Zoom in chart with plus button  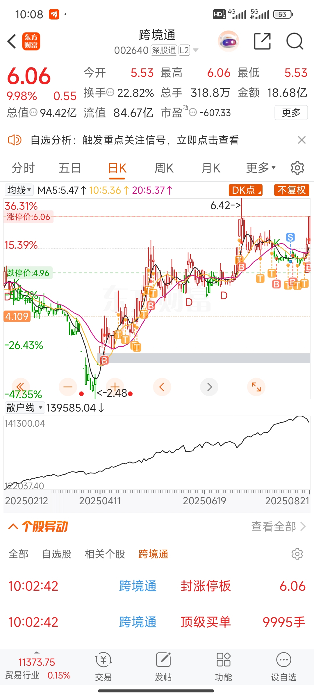tap(115, 387)
